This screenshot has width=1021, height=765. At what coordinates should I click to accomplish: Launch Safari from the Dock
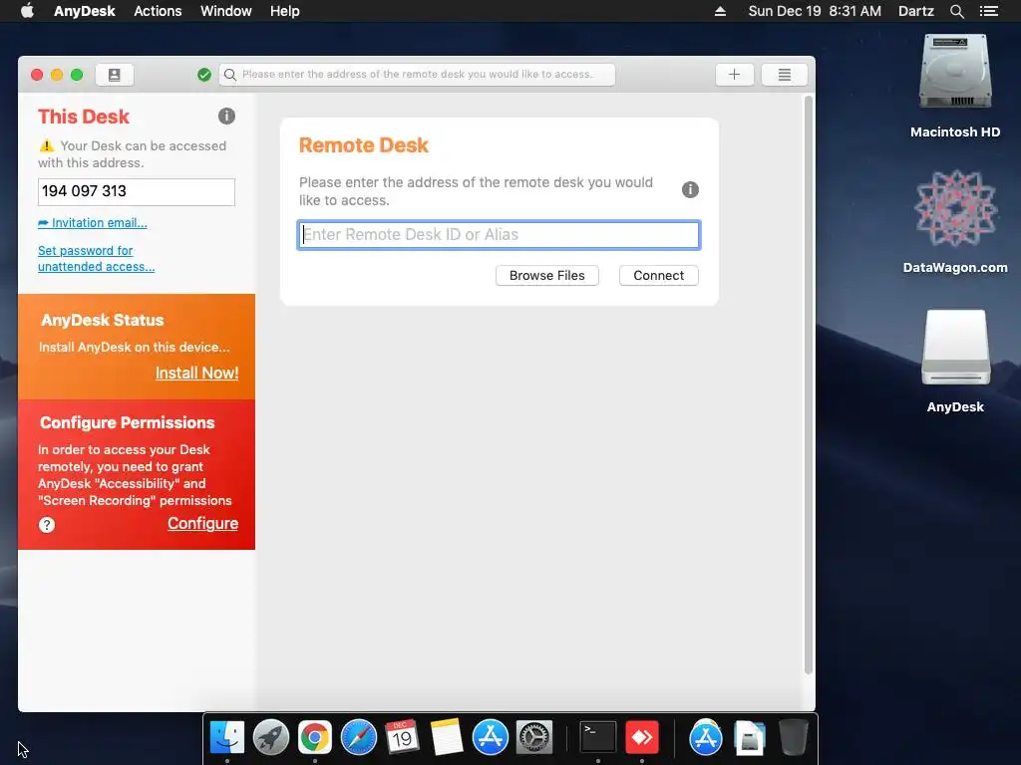pyautogui.click(x=359, y=738)
